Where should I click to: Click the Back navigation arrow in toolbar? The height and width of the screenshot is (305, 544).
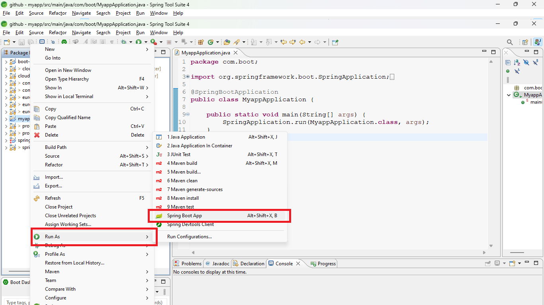pyautogui.click(x=301, y=42)
